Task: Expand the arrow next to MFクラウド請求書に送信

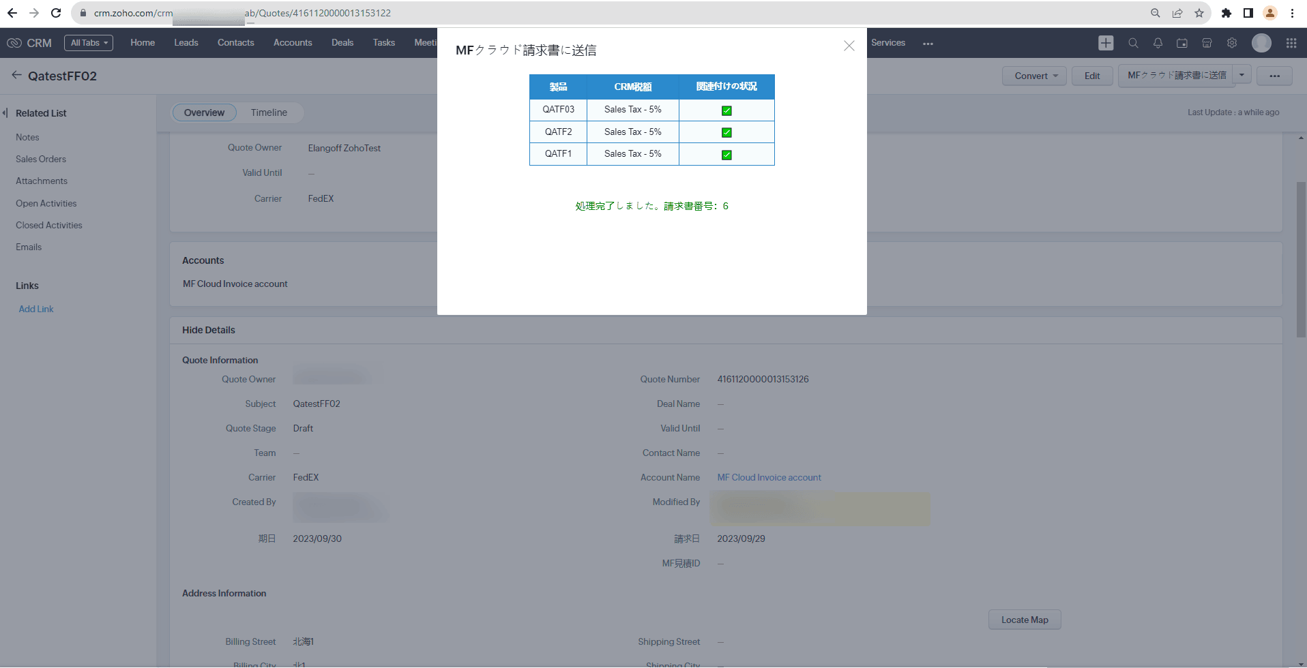Action: [x=1242, y=75]
